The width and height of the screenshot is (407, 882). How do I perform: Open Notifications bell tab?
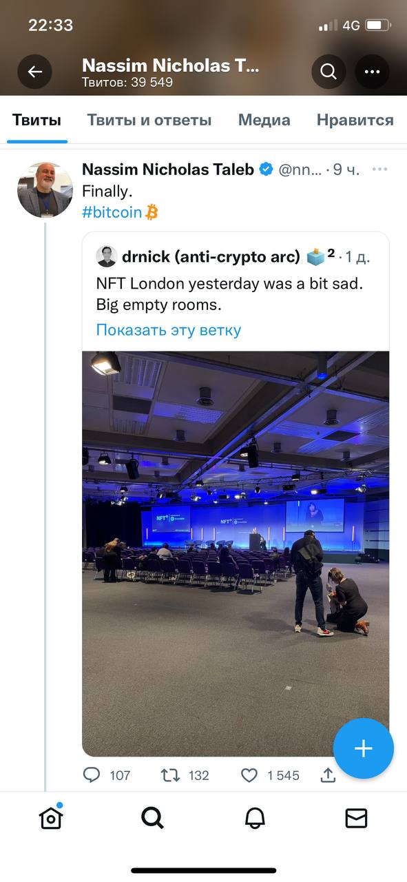click(255, 818)
